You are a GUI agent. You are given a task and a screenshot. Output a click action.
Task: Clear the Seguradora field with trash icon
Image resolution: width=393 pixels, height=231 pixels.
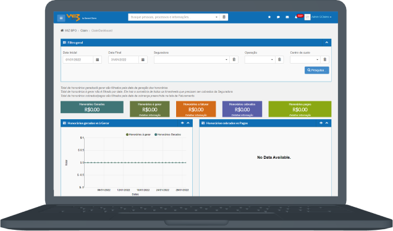point(234,60)
